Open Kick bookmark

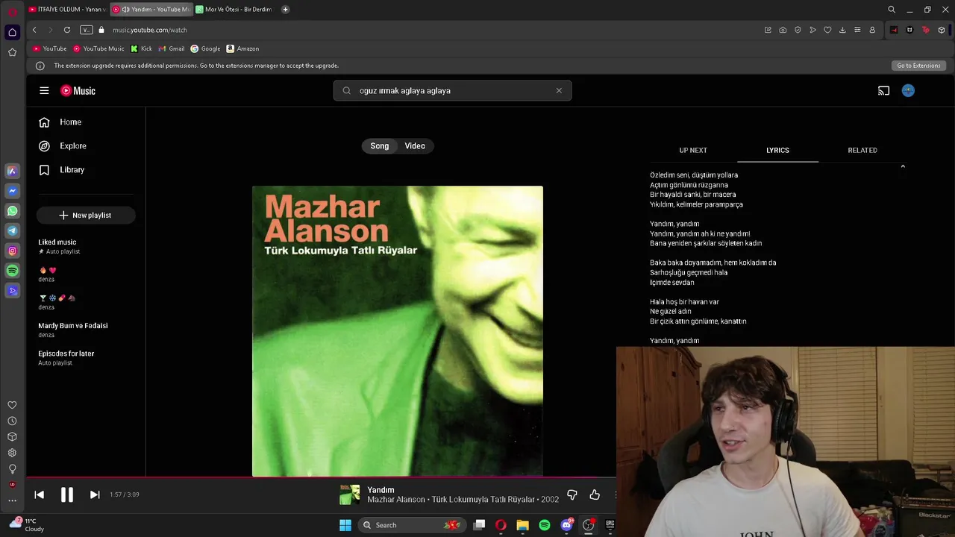pyautogui.click(x=141, y=48)
